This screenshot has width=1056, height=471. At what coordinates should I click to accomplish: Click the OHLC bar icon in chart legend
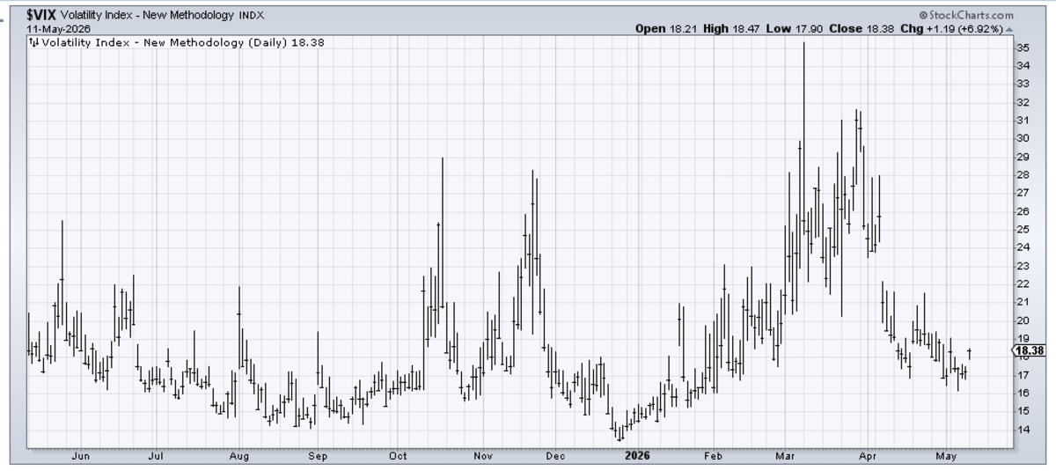point(34,41)
